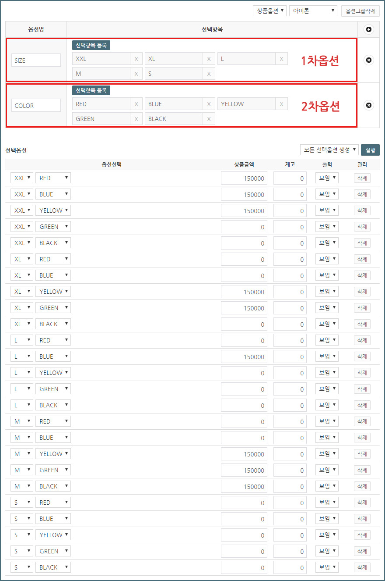This screenshot has width=385, height=581.
Task: Open 보임 dropdown in L BLUE row
Action: pos(327,356)
